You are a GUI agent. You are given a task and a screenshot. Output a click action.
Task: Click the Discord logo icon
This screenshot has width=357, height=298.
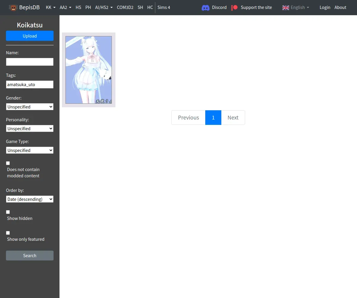coord(206,7)
